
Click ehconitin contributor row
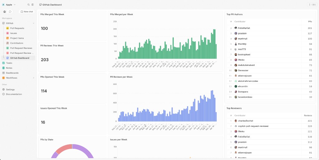[270, 86]
